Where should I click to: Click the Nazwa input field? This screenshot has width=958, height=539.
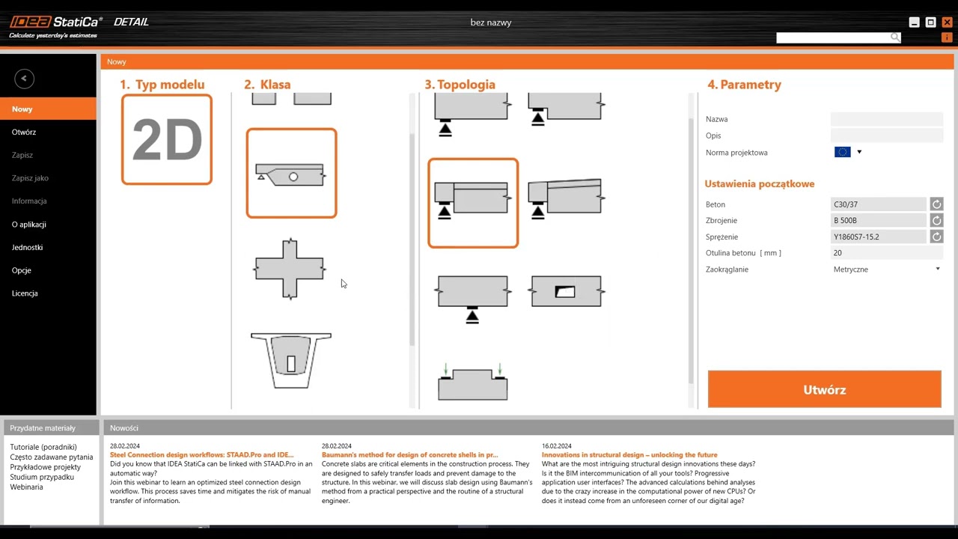pyautogui.click(x=887, y=119)
